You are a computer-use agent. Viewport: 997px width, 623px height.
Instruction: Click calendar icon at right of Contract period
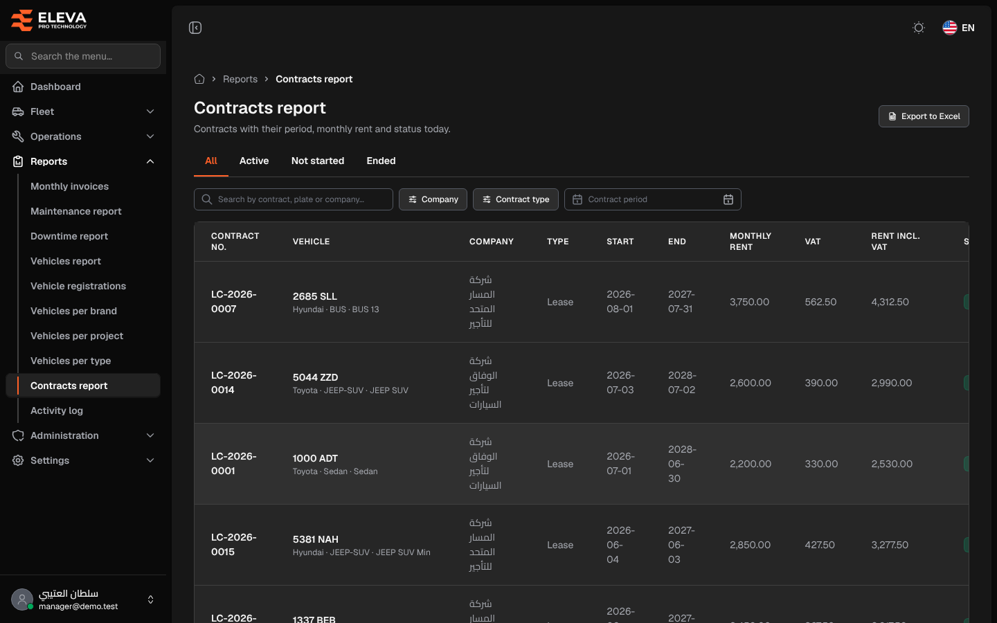click(728, 199)
